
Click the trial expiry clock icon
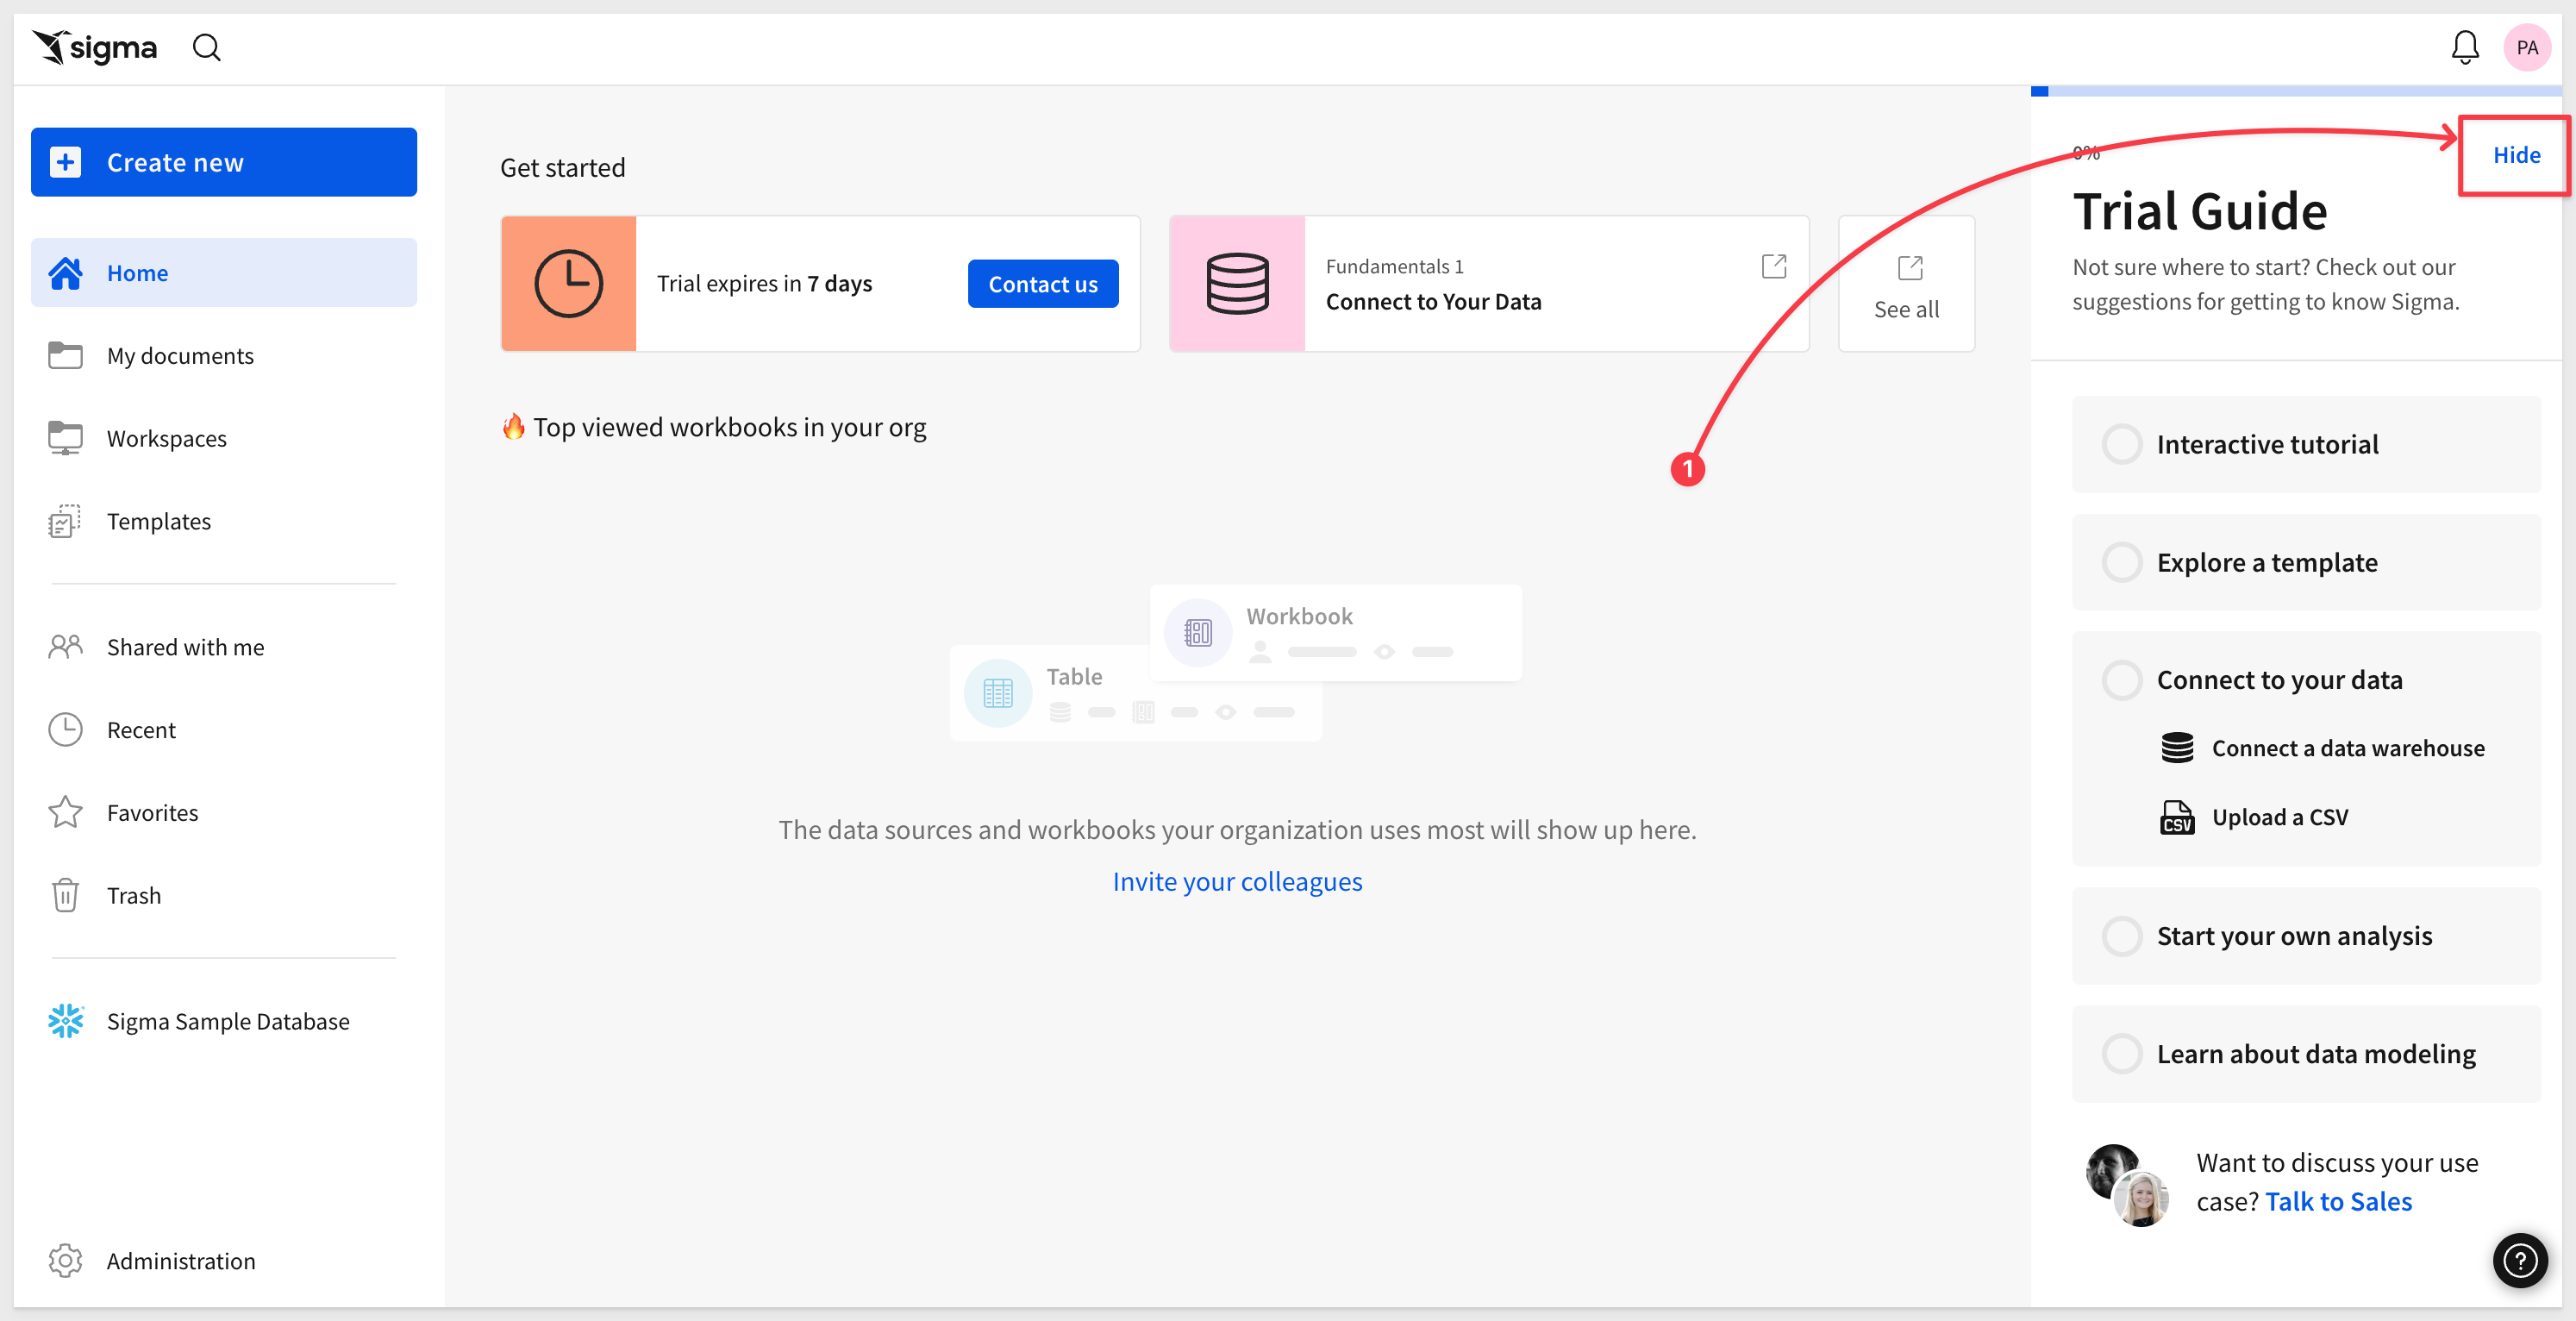pos(569,284)
